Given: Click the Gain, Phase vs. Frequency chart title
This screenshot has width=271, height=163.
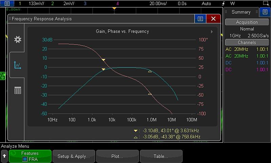Looking at the screenshot, I should tap(122, 32).
